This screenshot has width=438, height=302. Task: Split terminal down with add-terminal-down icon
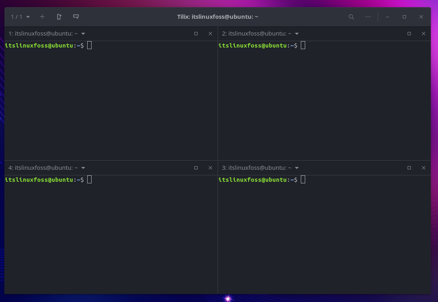(x=76, y=17)
